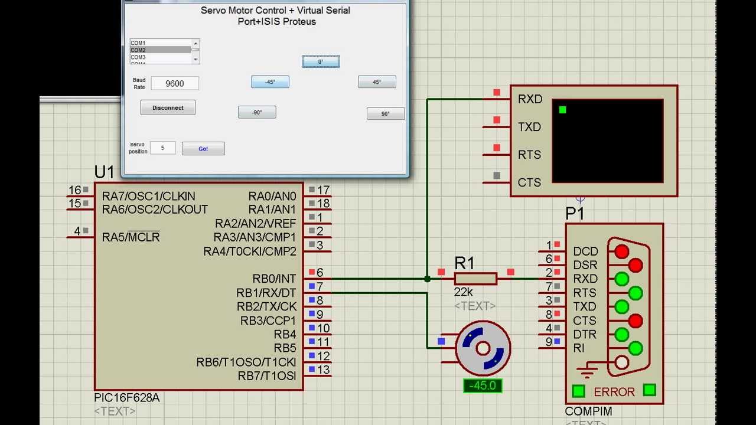Click the ERROR label on COMPIM
This screenshot has width=756, height=425.
coord(614,392)
